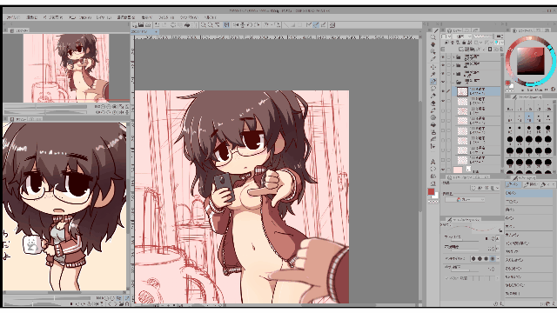The height and width of the screenshot is (313, 557).
Task: Open the anti-aliasing dropdown arrow
Action: click(498, 259)
